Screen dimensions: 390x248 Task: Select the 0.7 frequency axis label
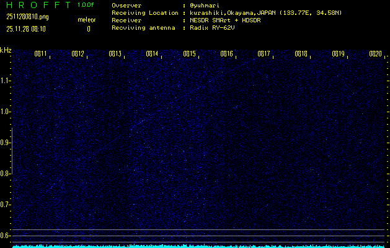[x=6, y=205]
